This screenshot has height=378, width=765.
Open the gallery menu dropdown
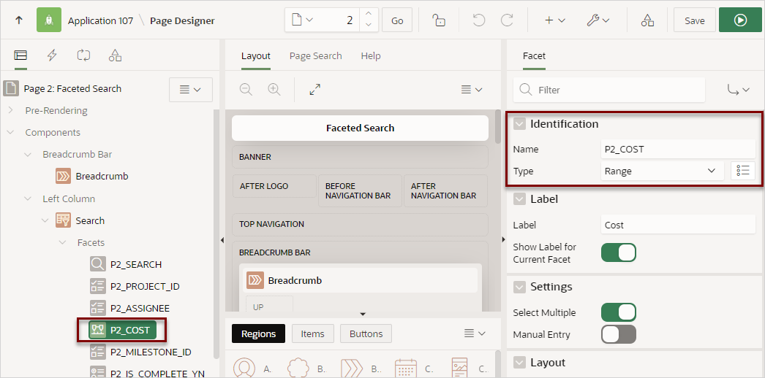pos(475,333)
